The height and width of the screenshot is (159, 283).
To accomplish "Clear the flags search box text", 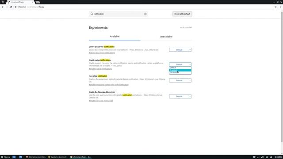I will pyautogui.click(x=145, y=14).
